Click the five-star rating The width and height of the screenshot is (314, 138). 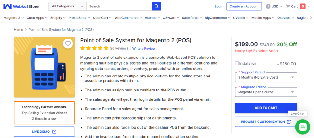(94, 48)
